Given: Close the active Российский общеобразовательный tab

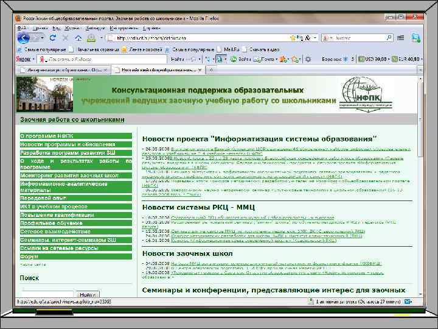Looking at the screenshot, I should tap(200, 70).
